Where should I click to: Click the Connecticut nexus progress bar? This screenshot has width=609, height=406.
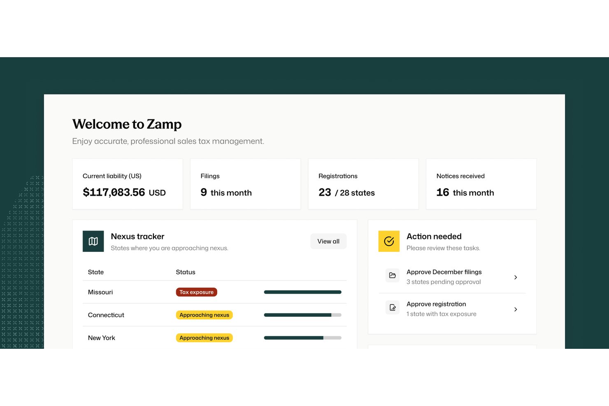click(x=302, y=315)
